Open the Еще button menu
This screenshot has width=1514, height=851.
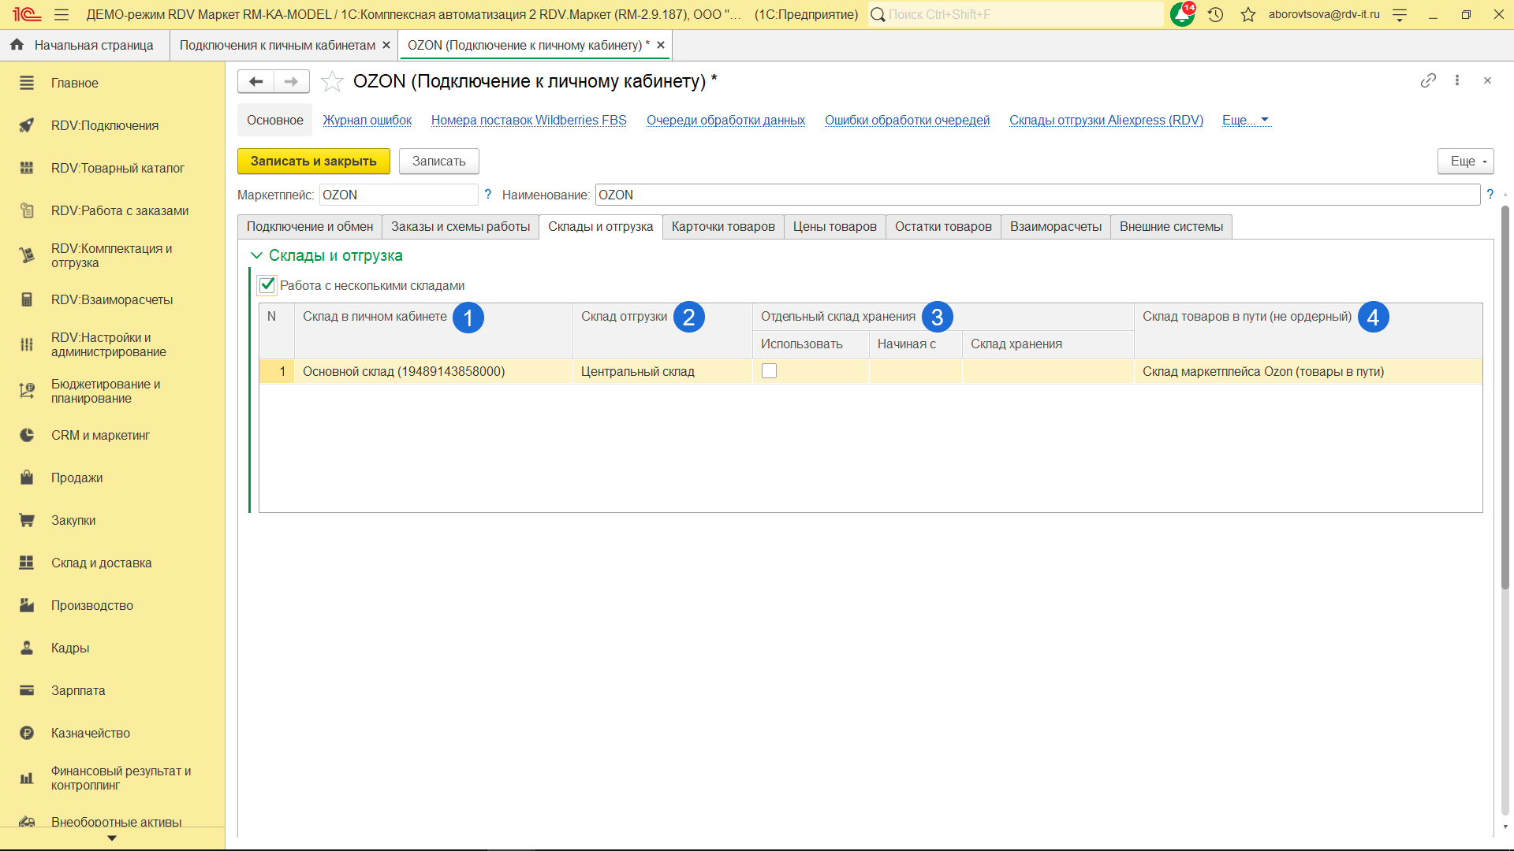tap(1465, 161)
